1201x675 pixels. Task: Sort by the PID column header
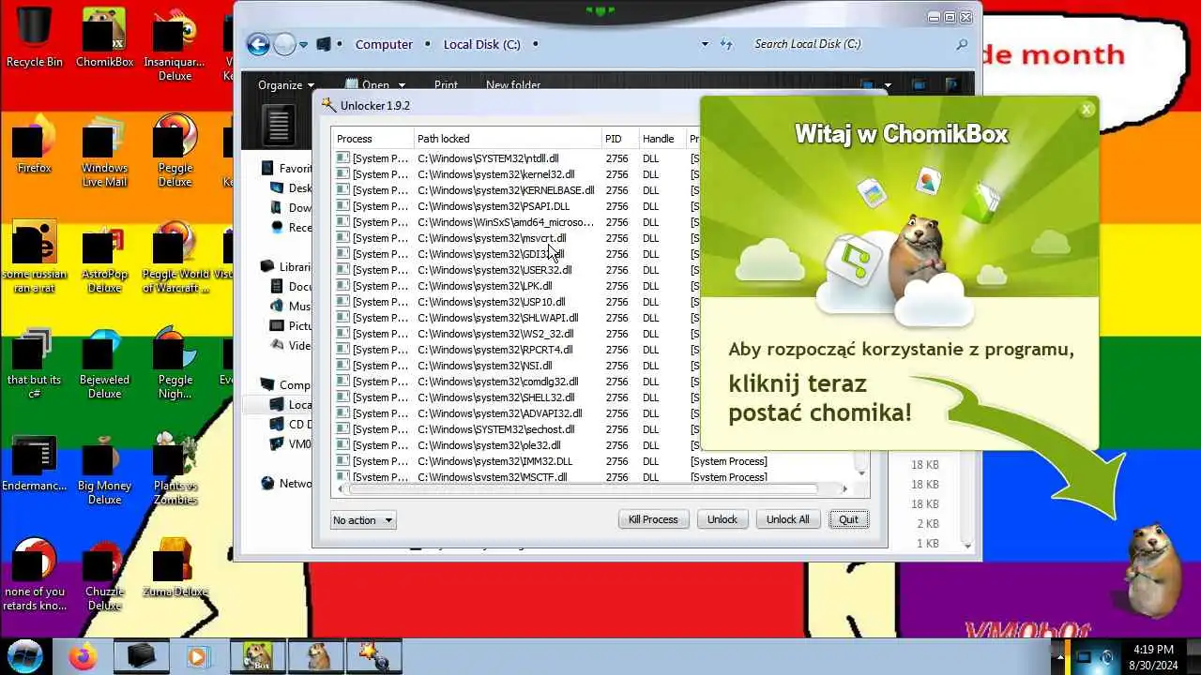click(x=619, y=139)
